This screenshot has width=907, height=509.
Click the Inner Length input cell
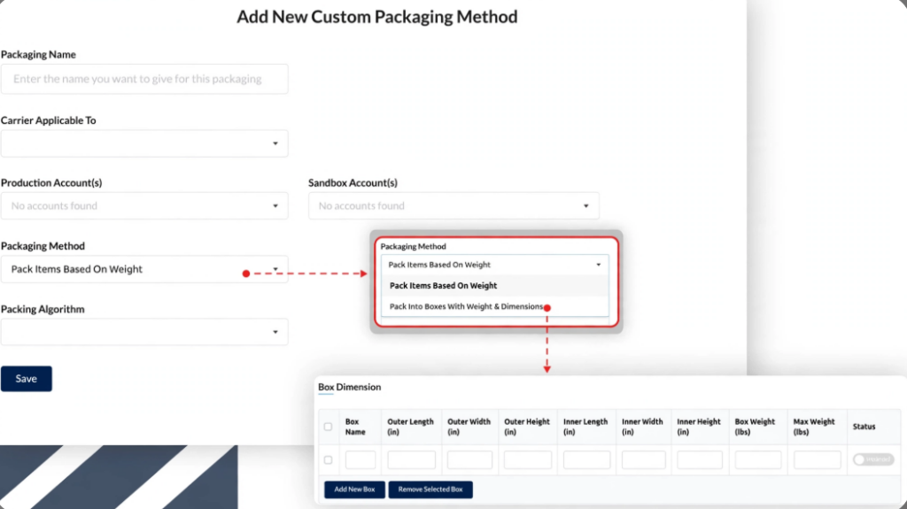coord(586,459)
